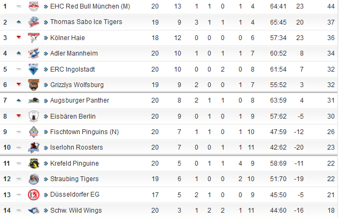
Task: Open the Kölner Haie team page link
Action: pos(67,38)
